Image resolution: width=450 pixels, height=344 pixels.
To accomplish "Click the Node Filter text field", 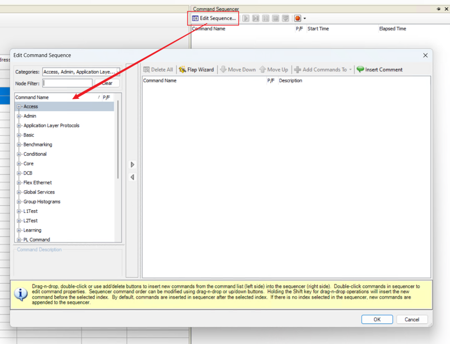I will 67,83.
